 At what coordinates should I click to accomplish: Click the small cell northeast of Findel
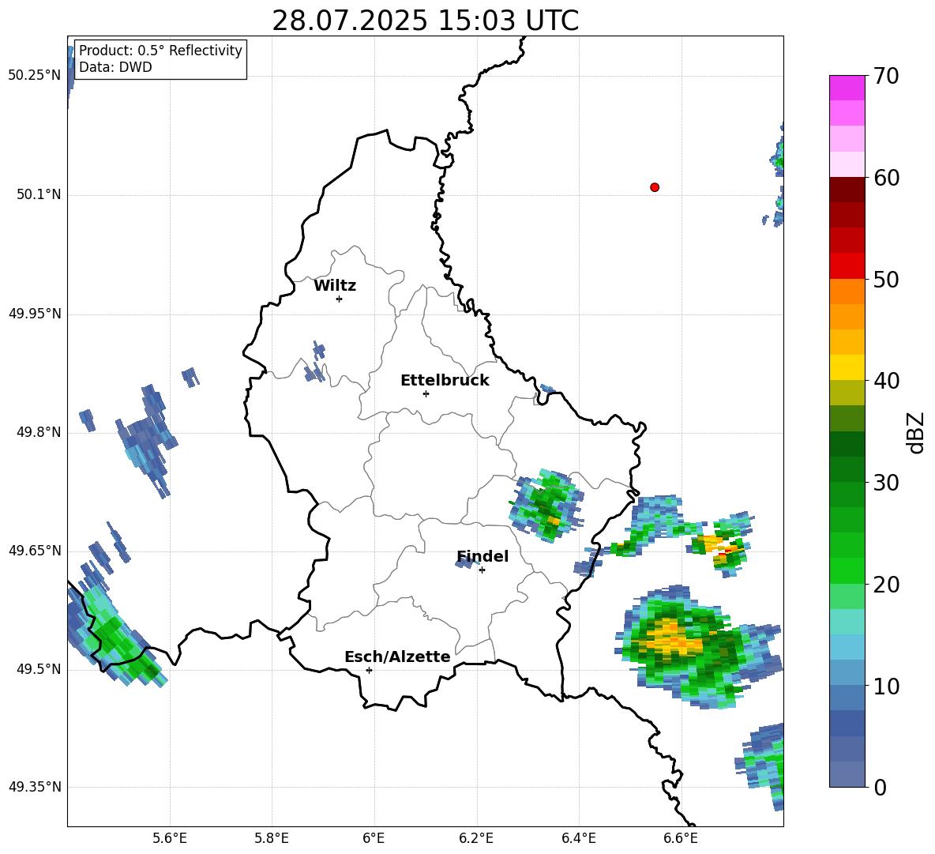tap(546, 506)
